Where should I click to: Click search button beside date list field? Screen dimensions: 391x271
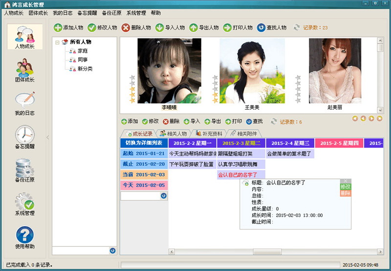(164, 196)
